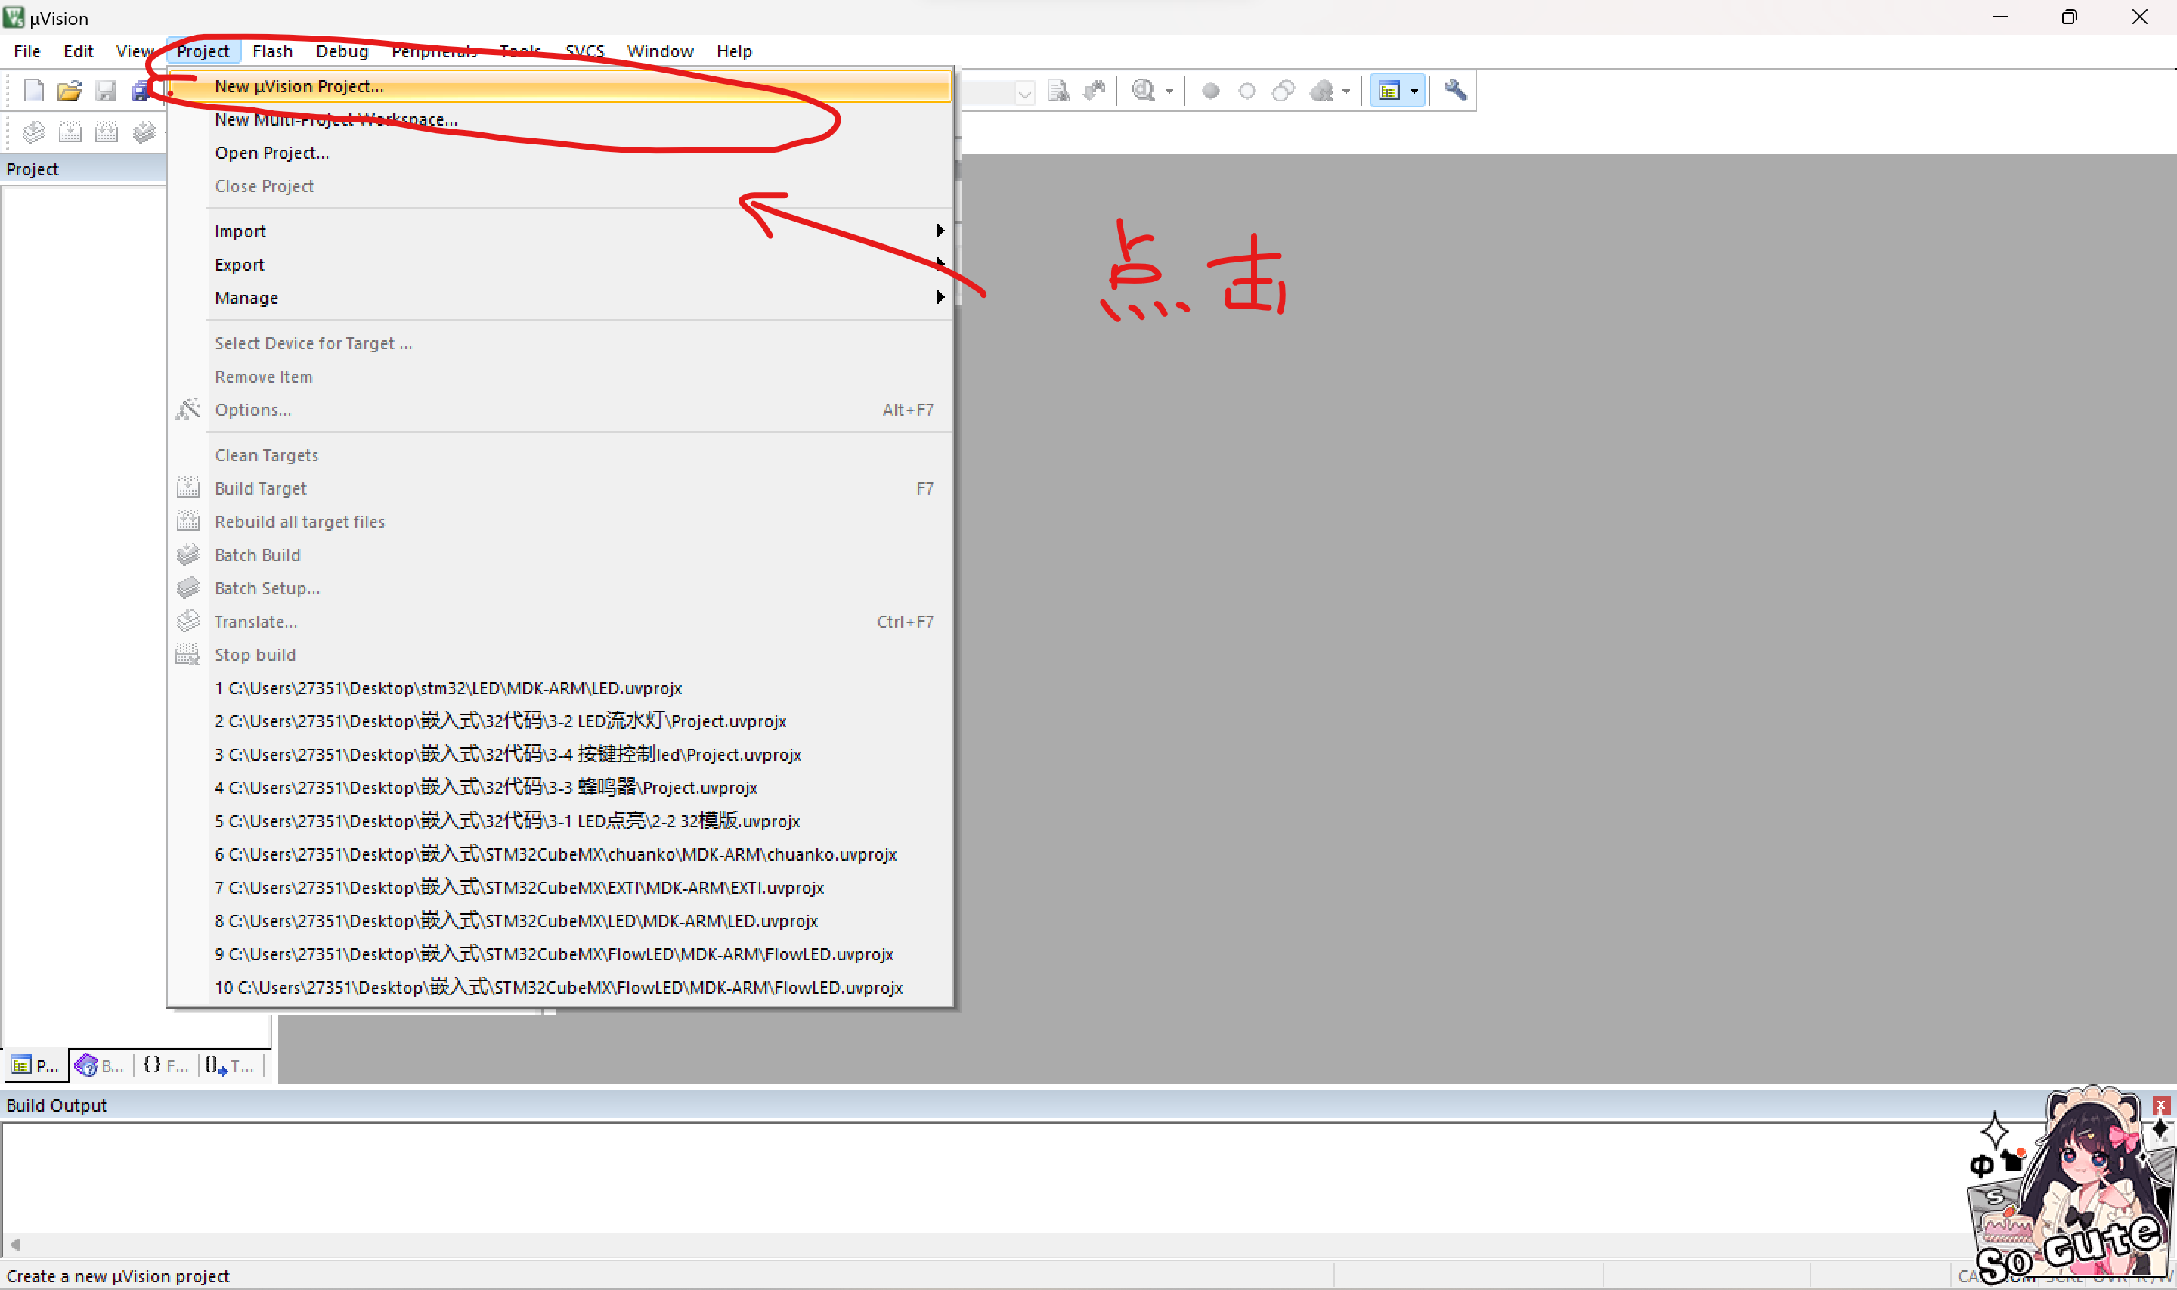Click the New file toolbar icon
The image size is (2177, 1290).
(33, 91)
